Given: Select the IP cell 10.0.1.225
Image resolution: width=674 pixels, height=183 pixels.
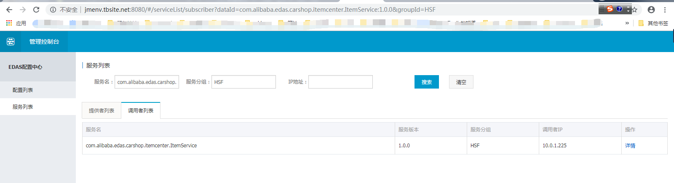Looking at the screenshot, I should point(580,146).
